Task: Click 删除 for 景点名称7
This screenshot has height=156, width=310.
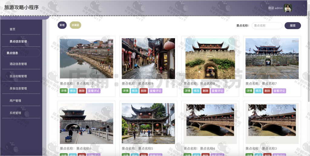Action: click(x=267, y=91)
